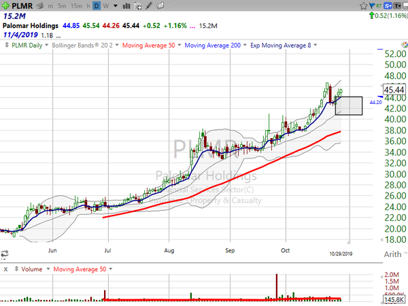Select the m minute timeframe
The height and width of the screenshot is (306, 408).
coord(51,6)
